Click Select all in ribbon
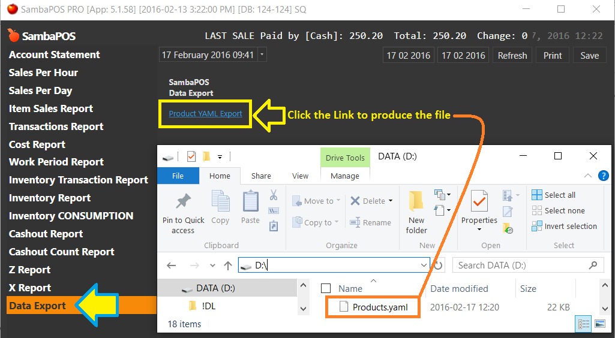This screenshot has height=338, width=615. [x=553, y=195]
